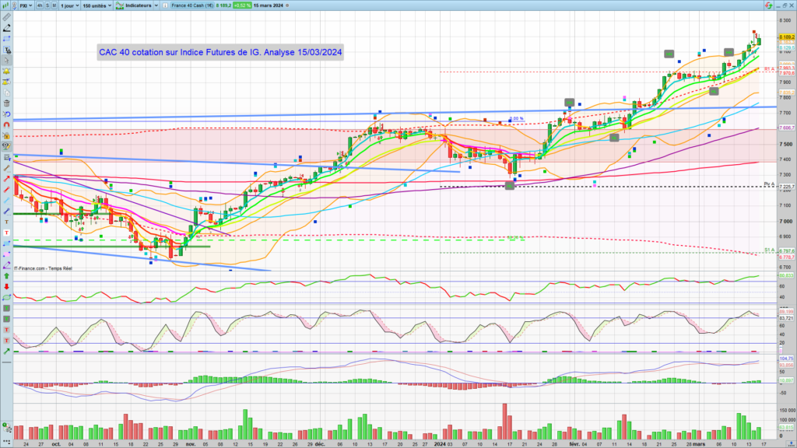The image size is (797, 448).
Task: Switch to M monthly timeframe
Action: tap(54, 5)
